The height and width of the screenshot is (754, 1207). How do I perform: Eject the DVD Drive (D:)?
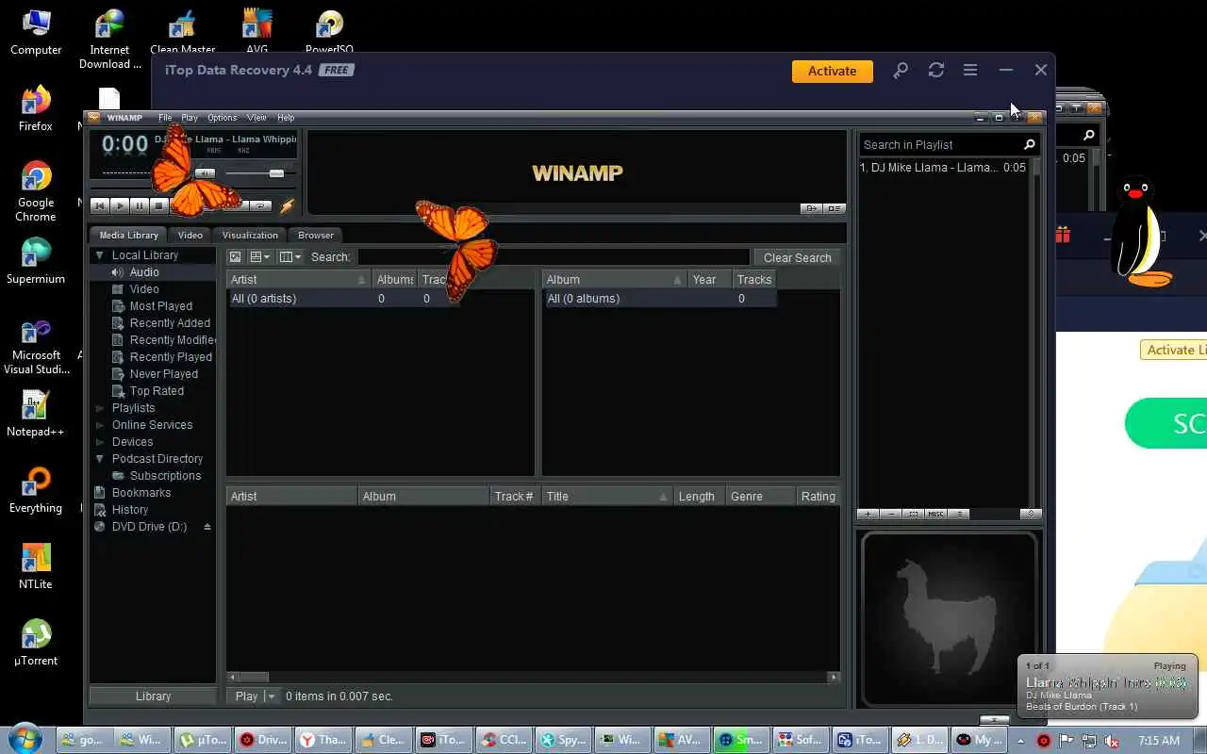coord(207,527)
